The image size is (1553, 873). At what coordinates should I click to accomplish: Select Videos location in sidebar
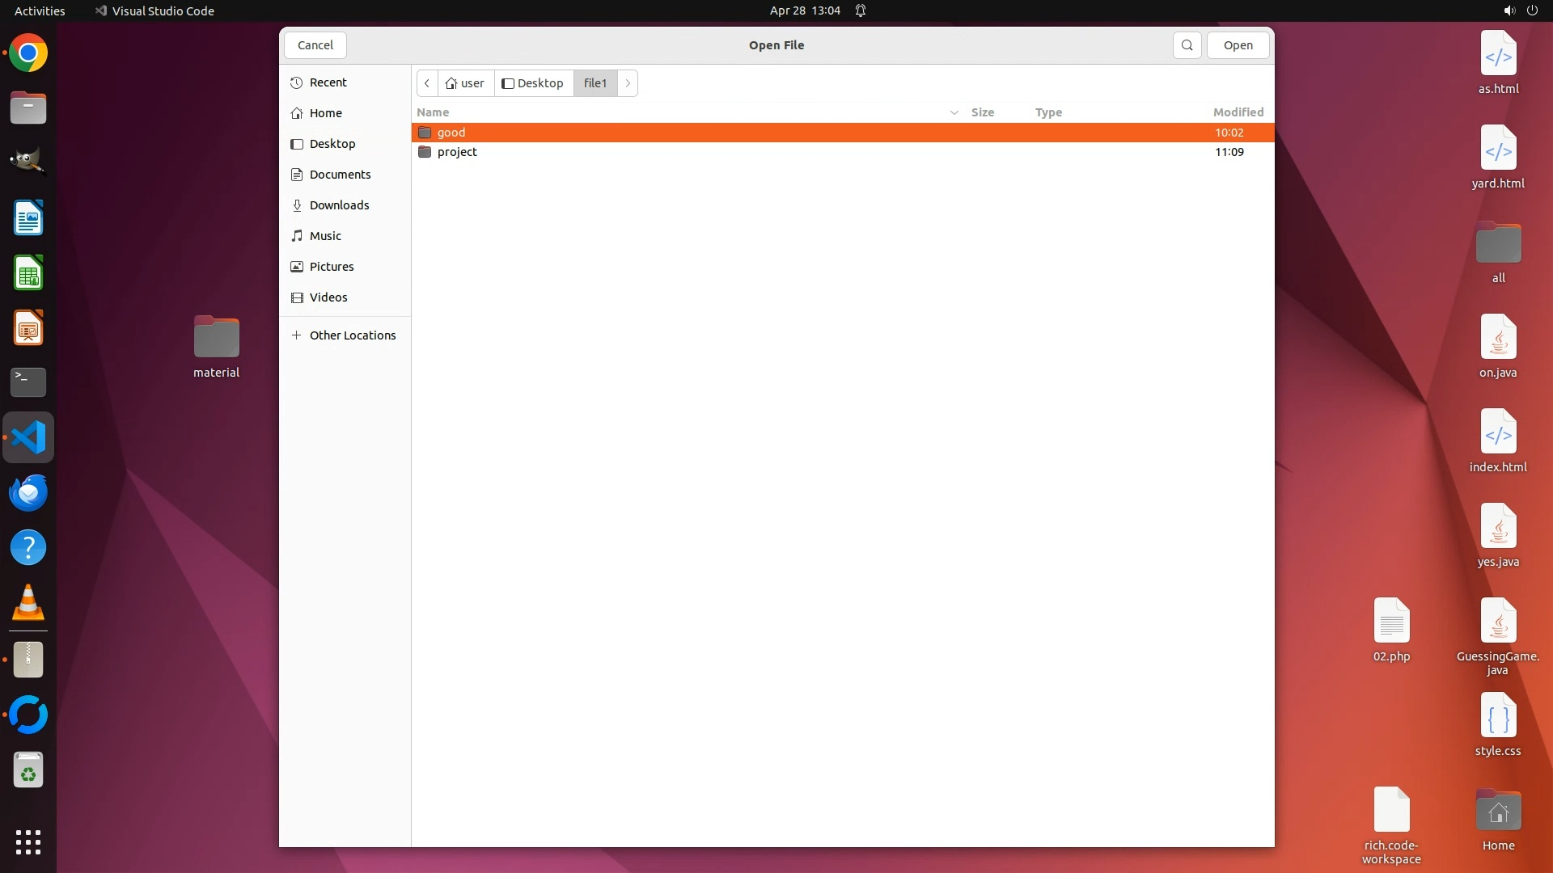pos(328,297)
